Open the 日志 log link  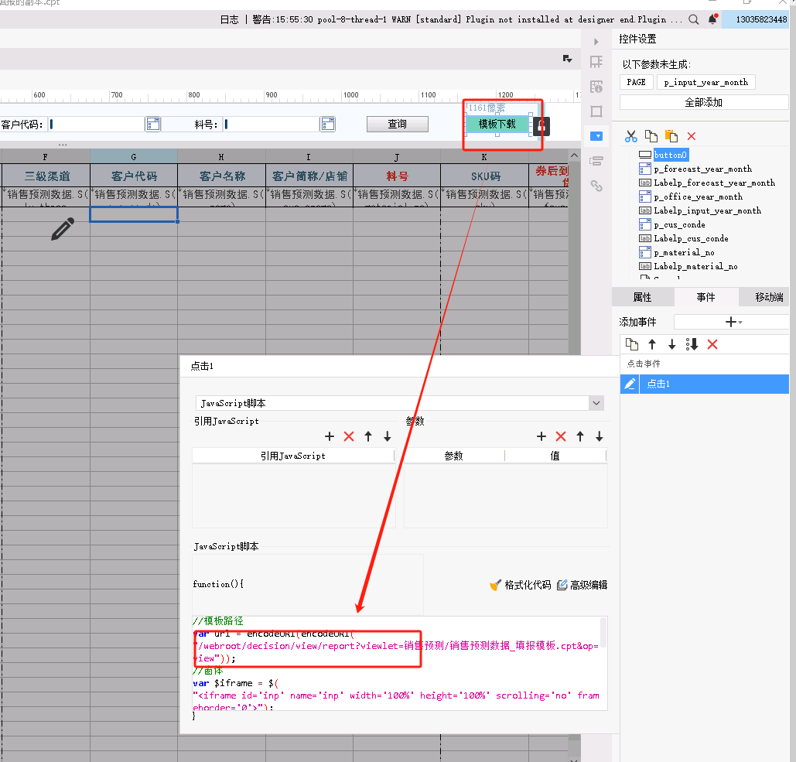[x=230, y=19]
